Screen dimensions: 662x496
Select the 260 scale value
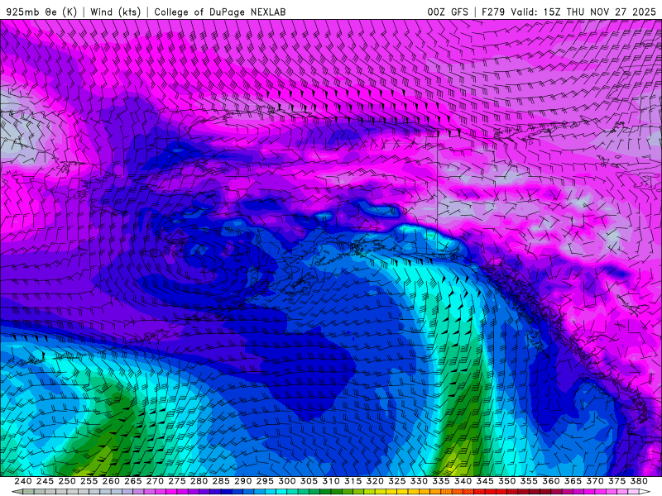pyautogui.click(x=111, y=481)
